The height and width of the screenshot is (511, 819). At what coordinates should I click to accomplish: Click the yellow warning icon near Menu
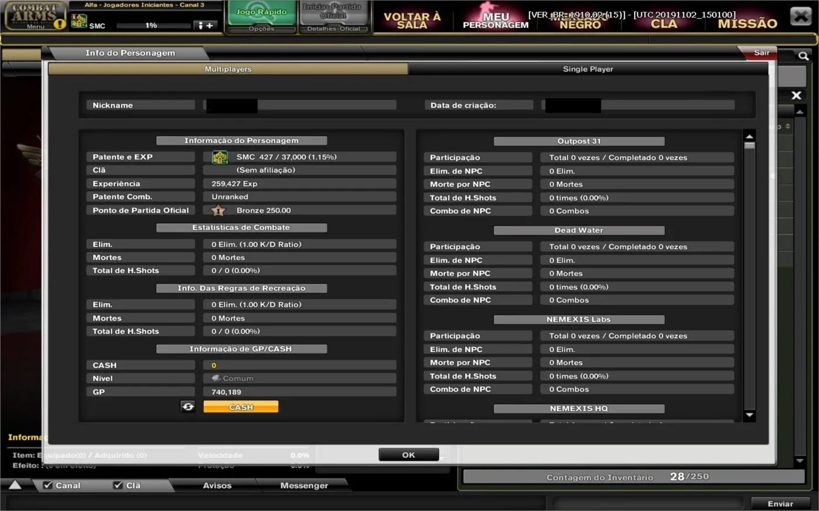(60, 24)
